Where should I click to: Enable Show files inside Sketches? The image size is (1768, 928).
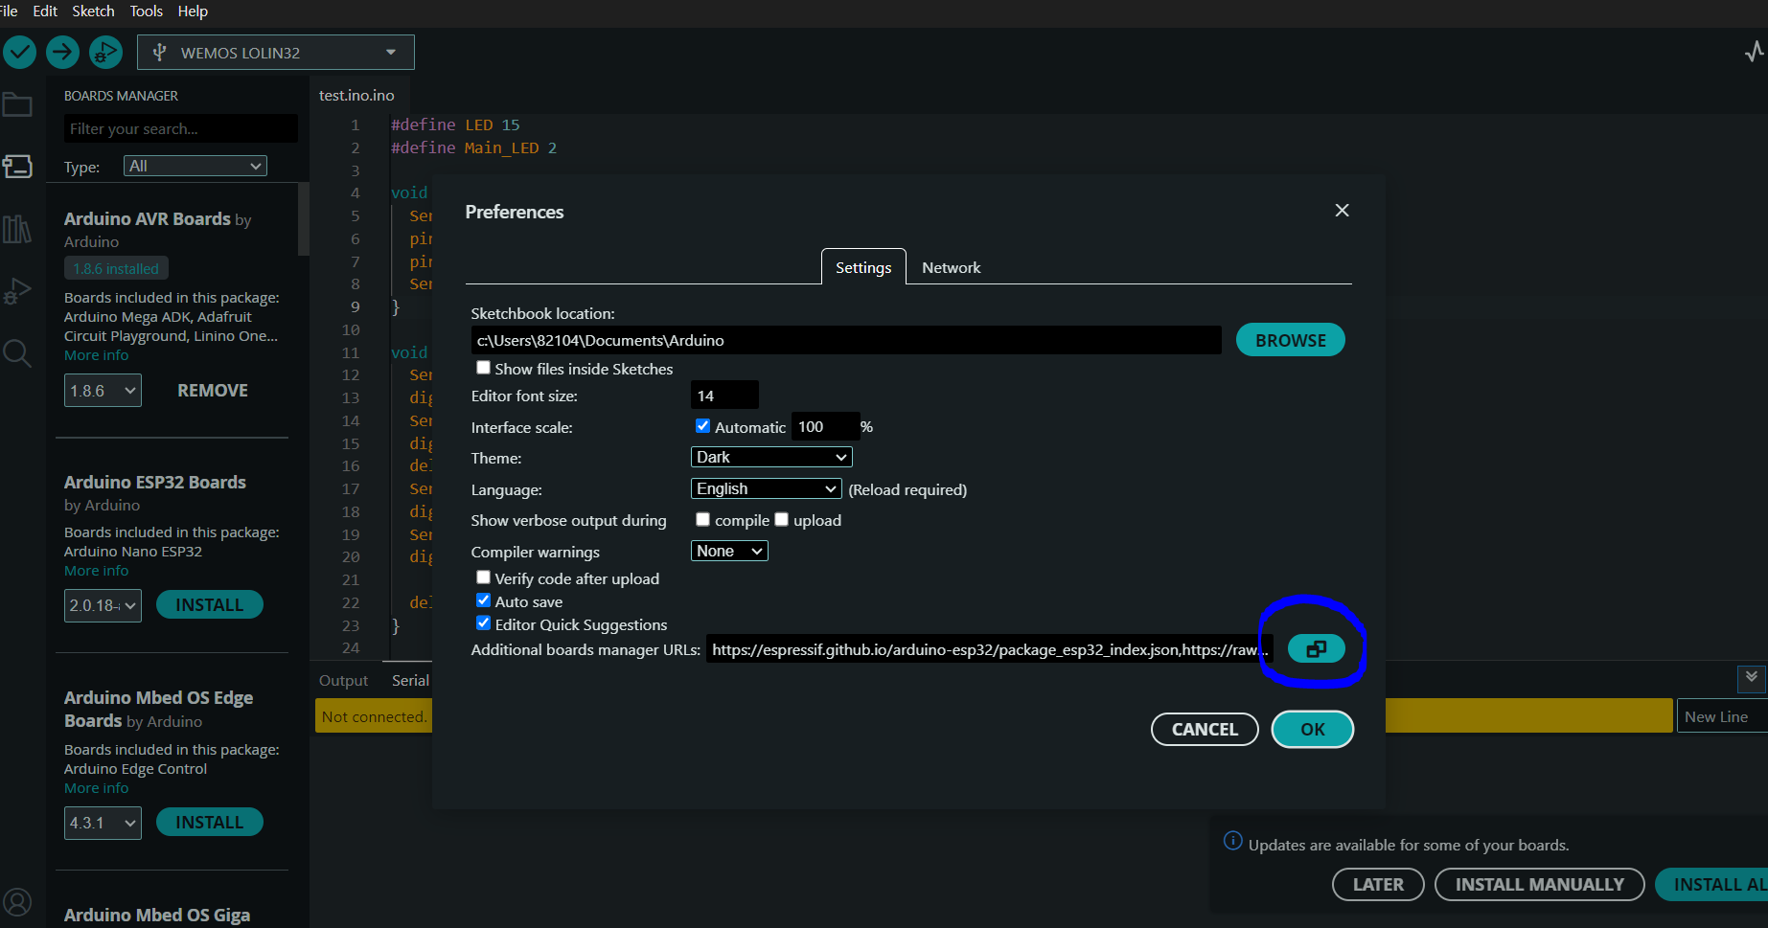(484, 368)
